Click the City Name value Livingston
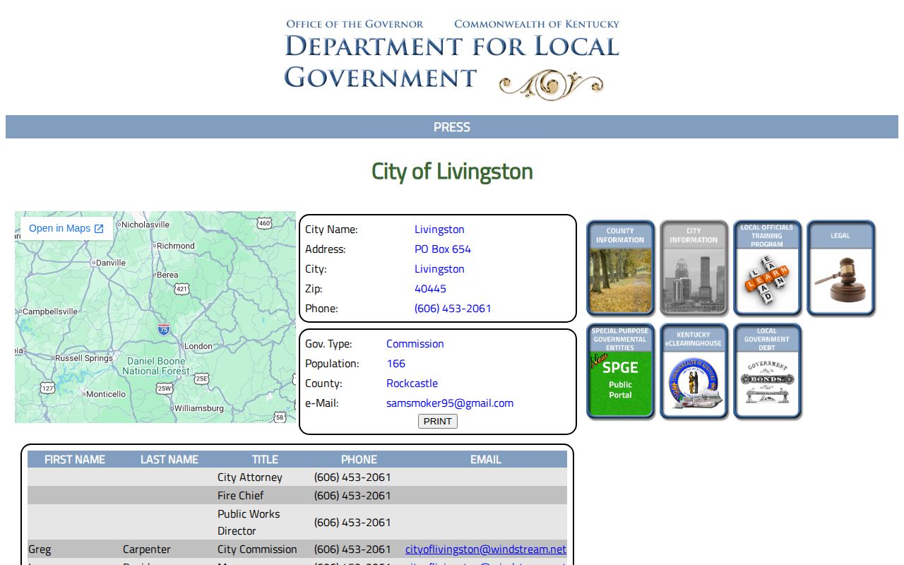Viewport: 904px width, 565px height. [439, 230]
